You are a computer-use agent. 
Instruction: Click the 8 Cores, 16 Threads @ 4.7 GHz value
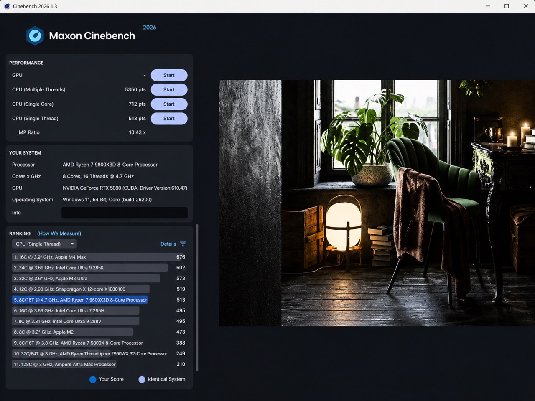tap(98, 176)
